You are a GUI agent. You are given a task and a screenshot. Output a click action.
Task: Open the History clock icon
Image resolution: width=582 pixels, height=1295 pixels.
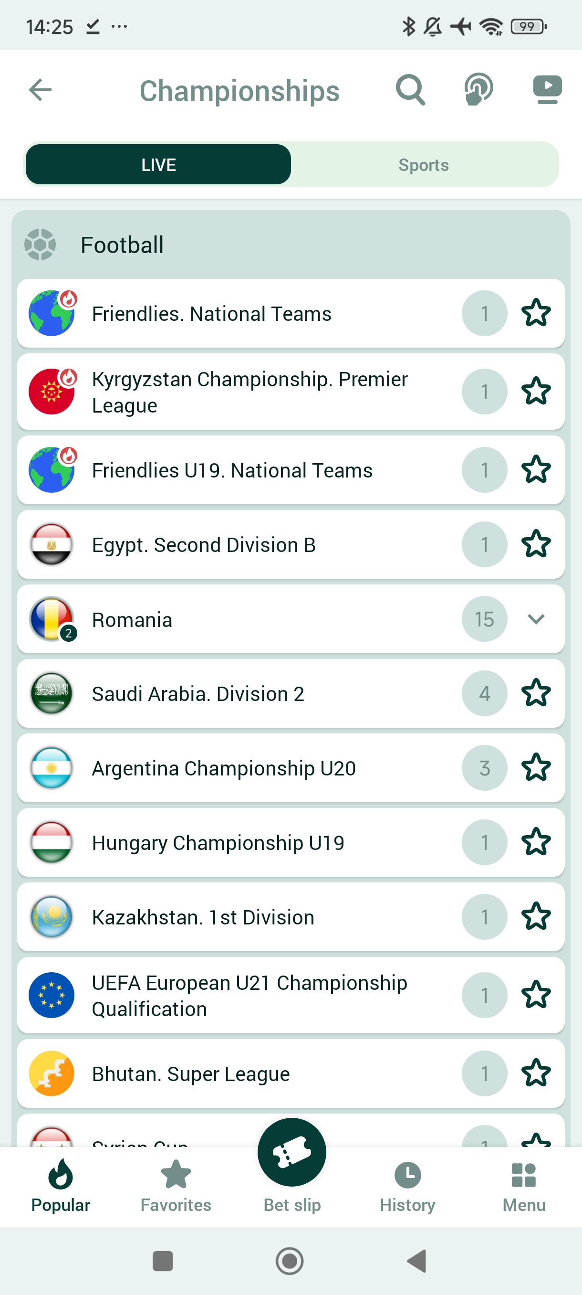point(407,1176)
